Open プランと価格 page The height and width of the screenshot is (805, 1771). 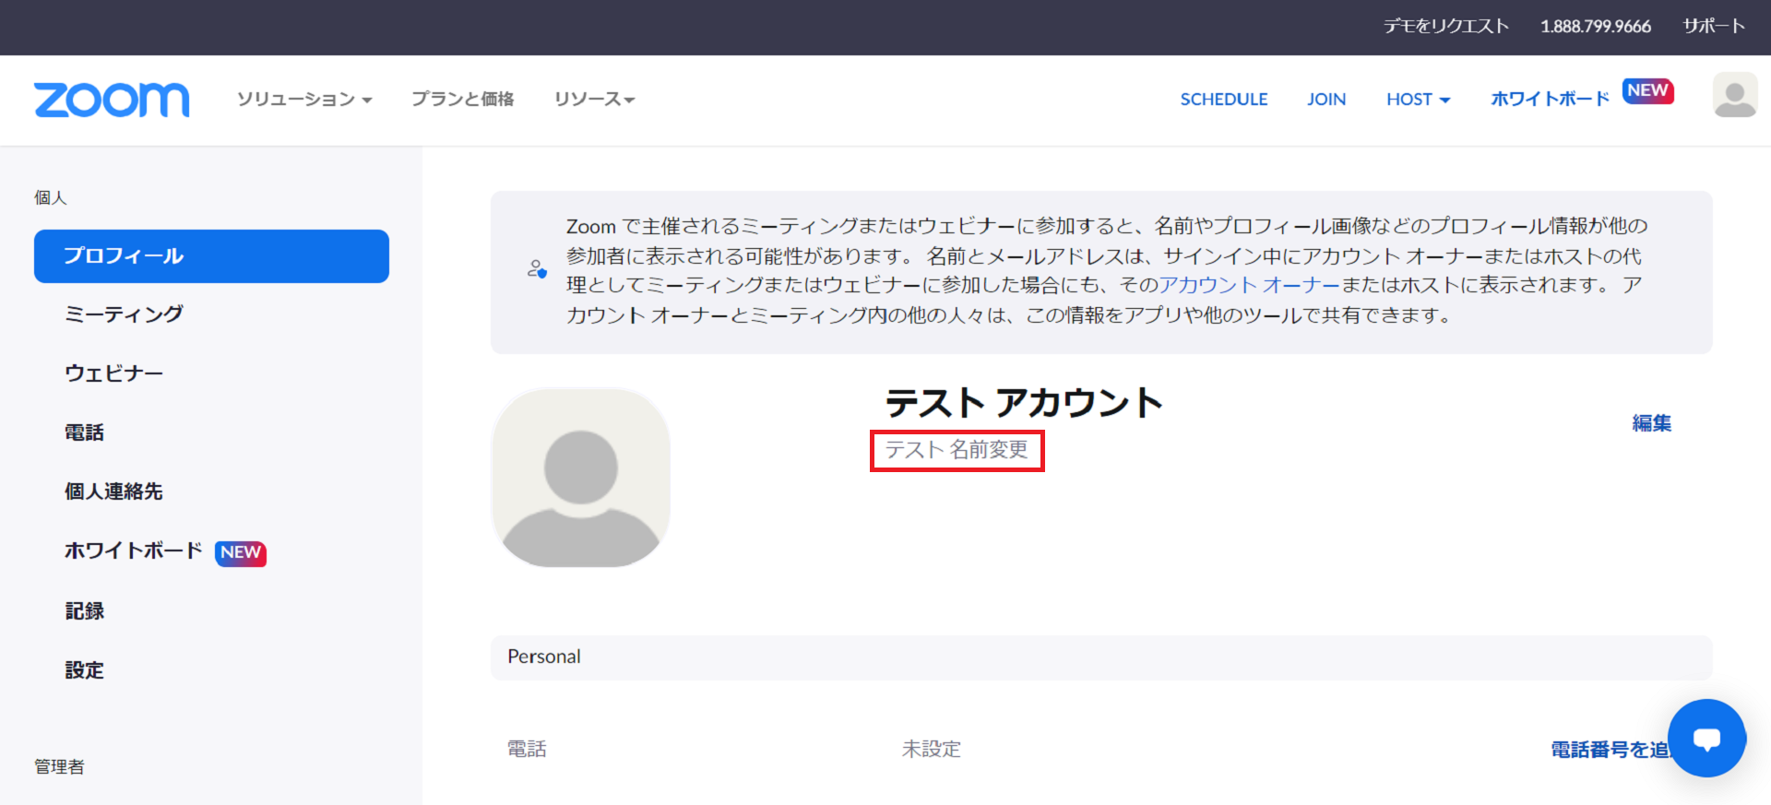pos(462,100)
